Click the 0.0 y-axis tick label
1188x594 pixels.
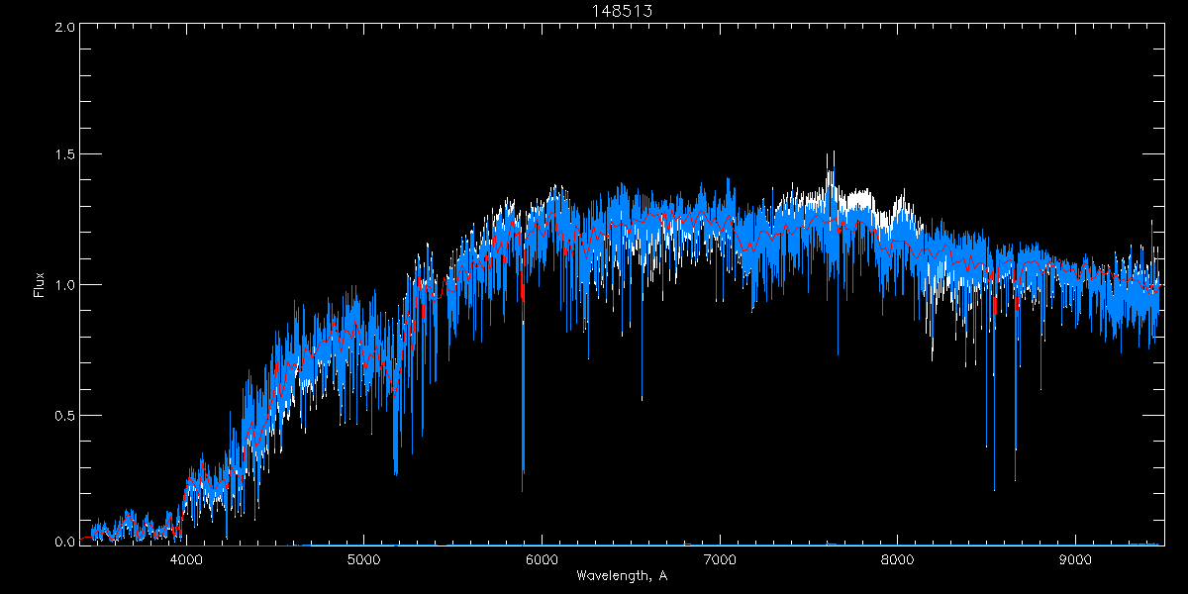(65, 543)
